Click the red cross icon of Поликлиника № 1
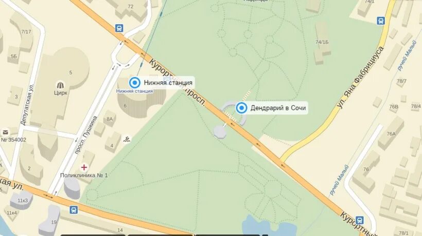This screenshot has height=236, width=422. [84, 167]
